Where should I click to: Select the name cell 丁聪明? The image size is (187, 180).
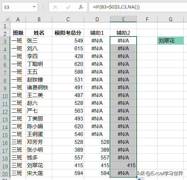click(39, 64)
